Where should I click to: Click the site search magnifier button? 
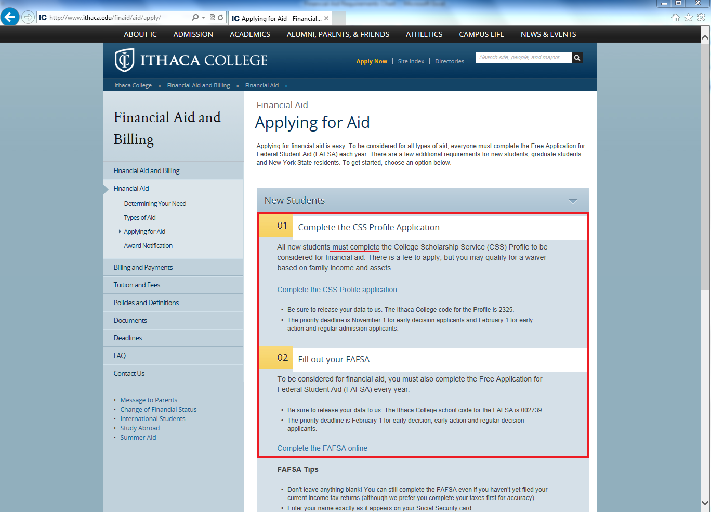(577, 58)
